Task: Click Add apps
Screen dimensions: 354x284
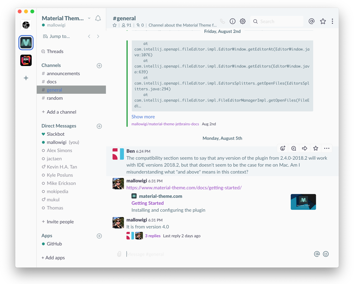Action: [x=53, y=257]
